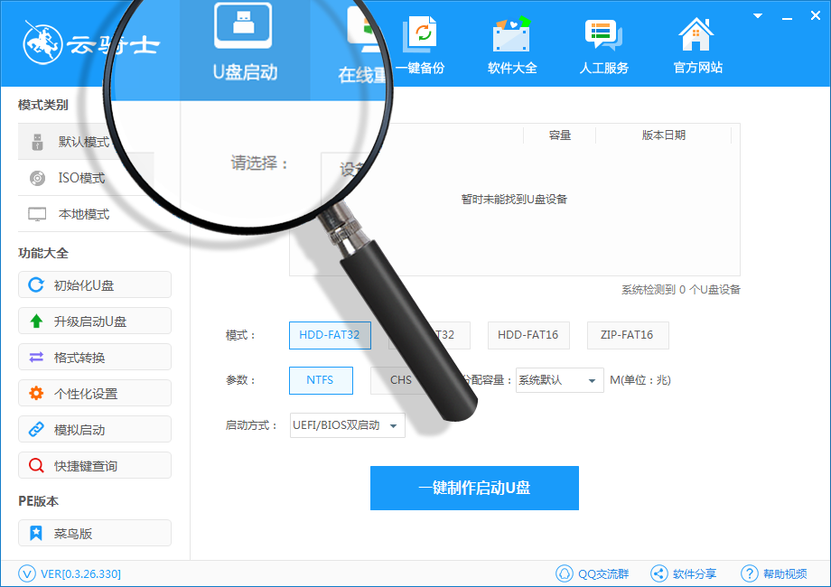Open the 软件大全 software center

click(x=511, y=45)
